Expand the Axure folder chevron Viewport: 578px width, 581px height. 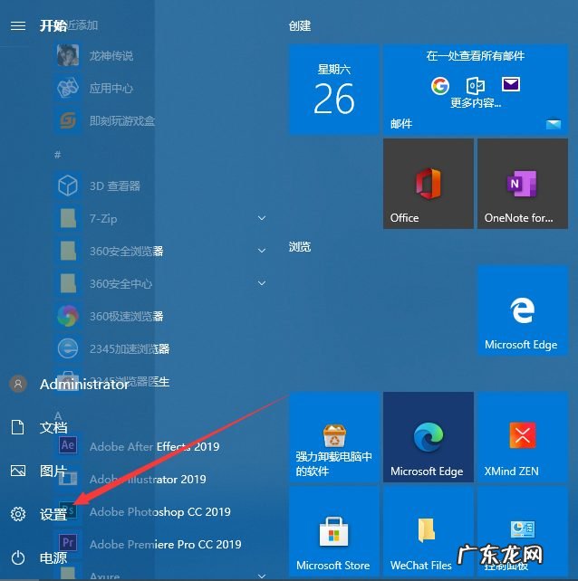[x=262, y=576]
